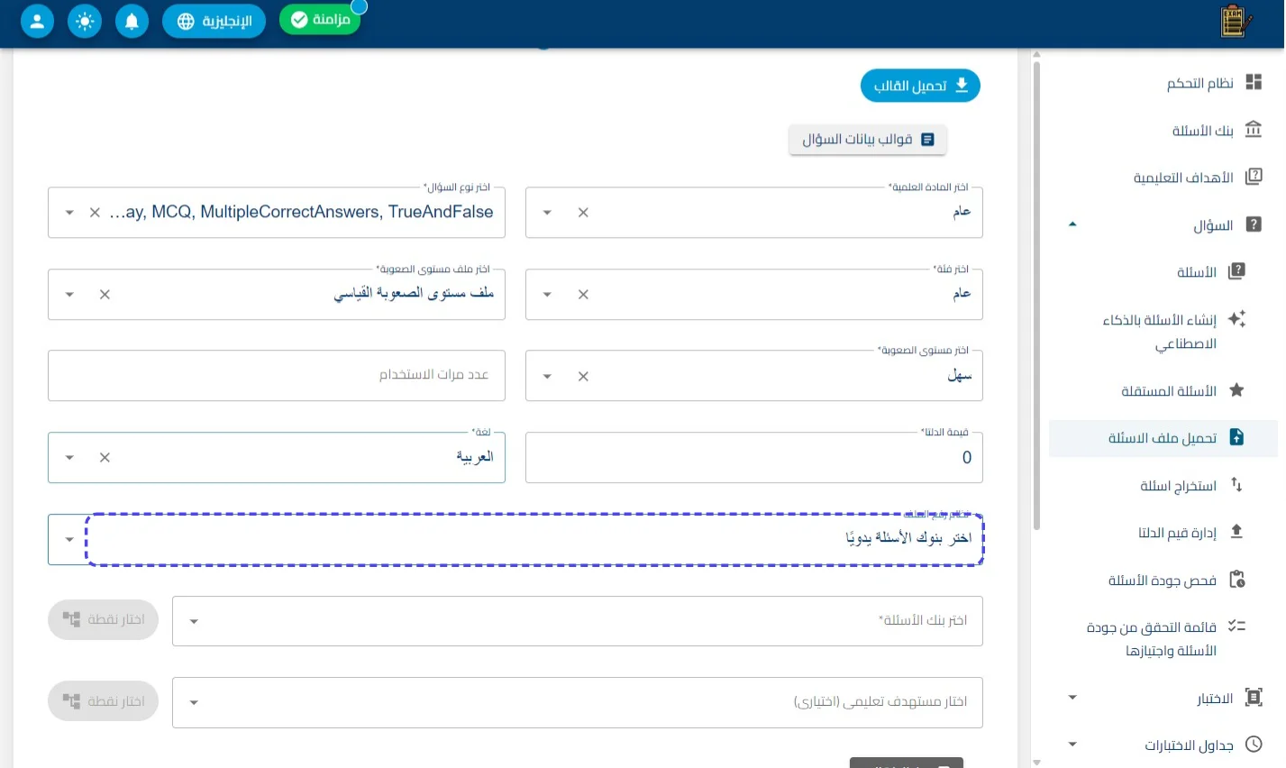Open اختر مستوى الصعوبة dropdown arrow

(547, 376)
